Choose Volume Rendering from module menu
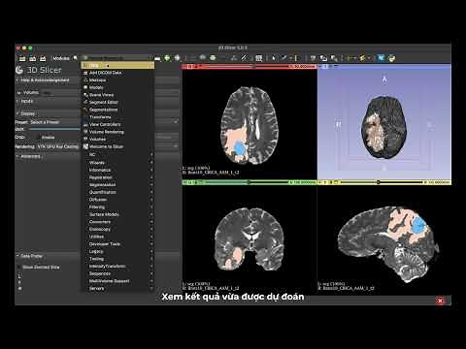Viewport: 466px width, 349px height. [x=117, y=132]
